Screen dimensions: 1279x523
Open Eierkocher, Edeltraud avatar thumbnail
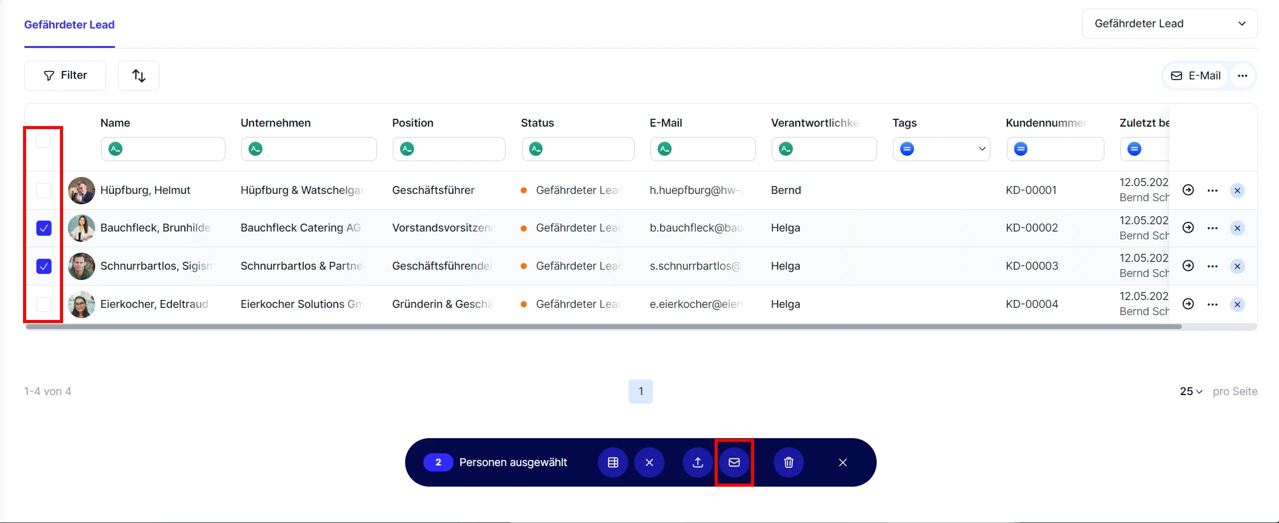tap(81, 304)
